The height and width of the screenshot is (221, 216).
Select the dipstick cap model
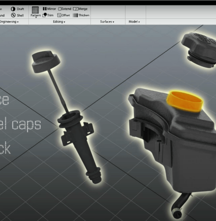[x=46, y=62]
